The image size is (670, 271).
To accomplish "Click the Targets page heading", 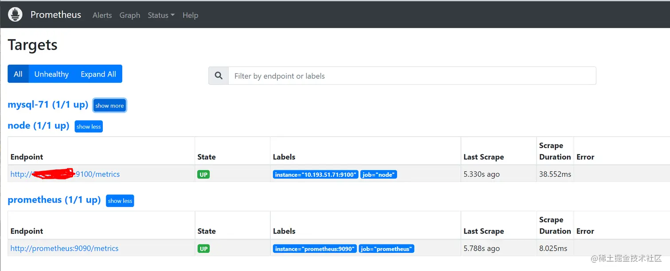I will [x=33, y=45].
